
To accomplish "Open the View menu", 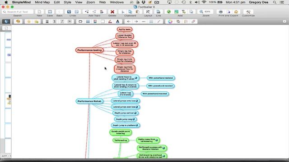I will coord(79,2).
